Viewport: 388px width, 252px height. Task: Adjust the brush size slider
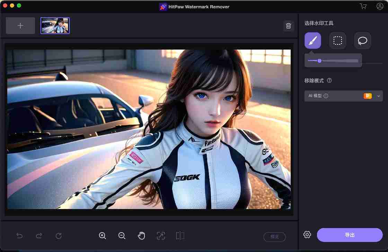click(x=319, y=61)
